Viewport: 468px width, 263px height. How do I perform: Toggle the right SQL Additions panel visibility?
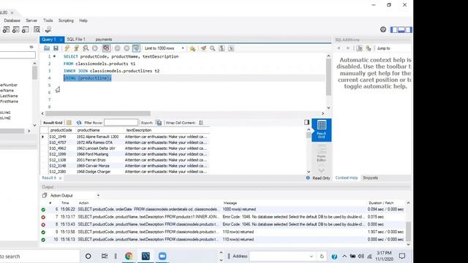[x=408, y=29]
